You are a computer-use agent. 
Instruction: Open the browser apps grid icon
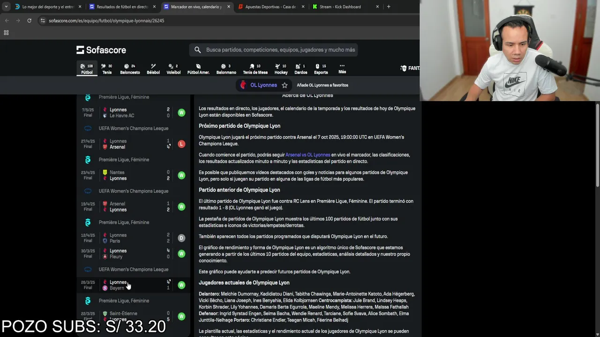[x=6, y=33]
